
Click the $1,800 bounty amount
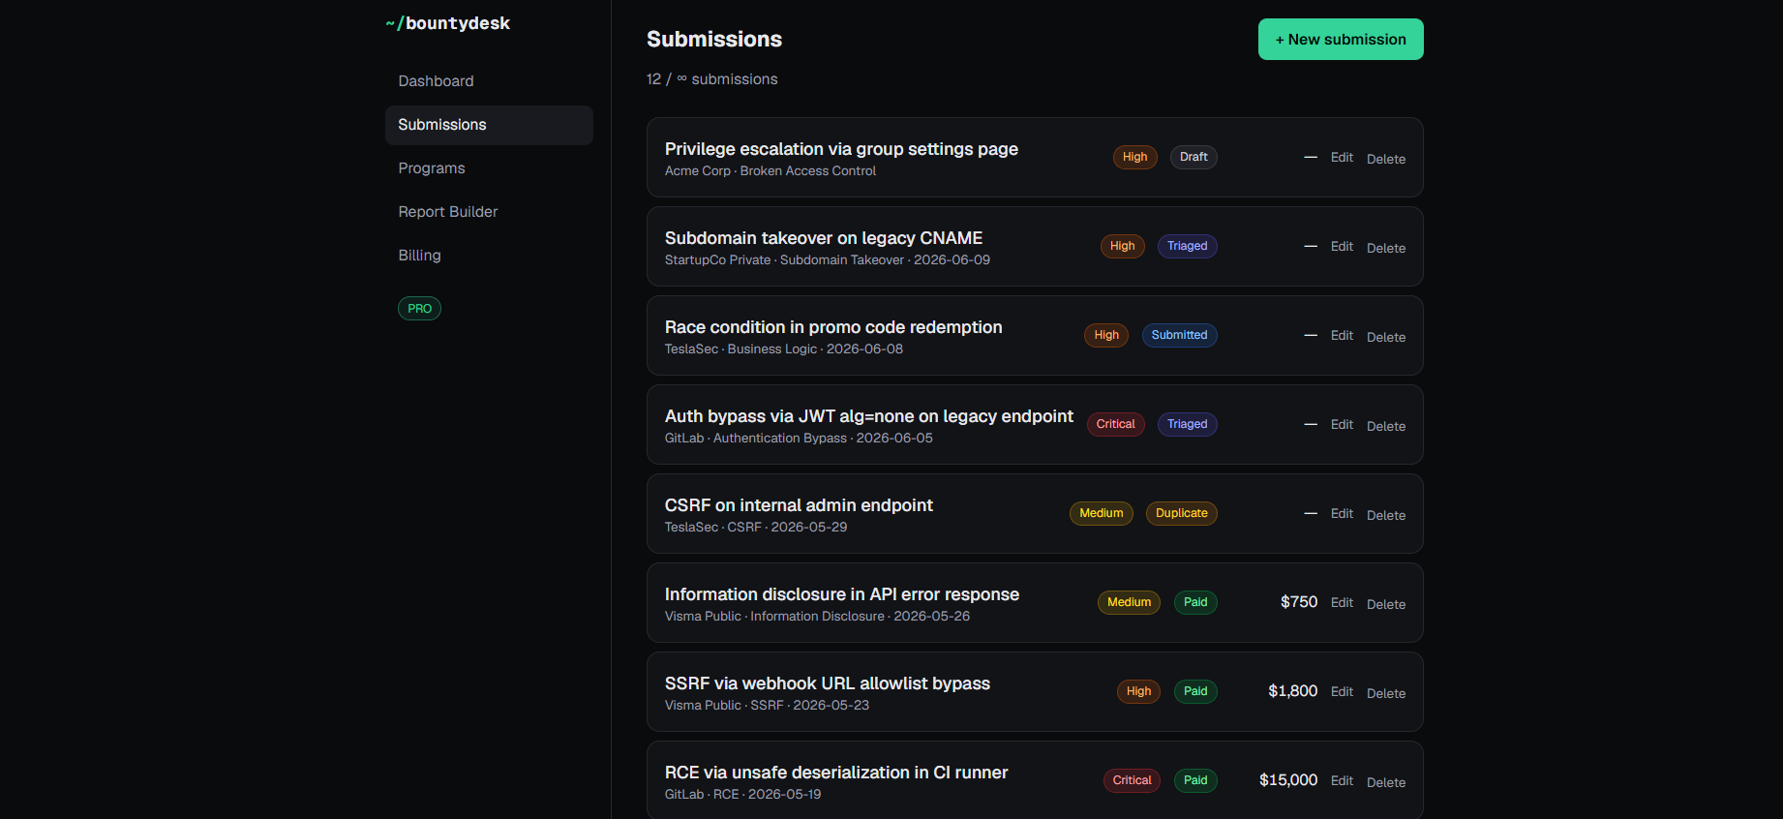[1293, 691]
